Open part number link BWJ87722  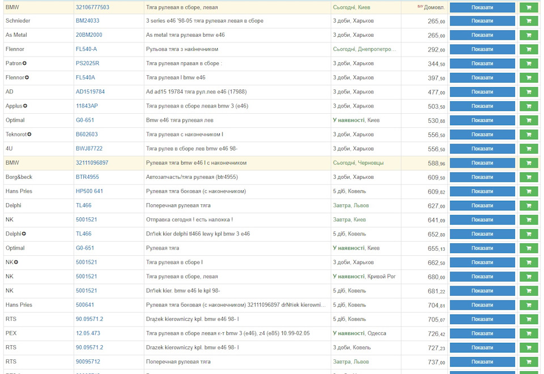(89, 149)
